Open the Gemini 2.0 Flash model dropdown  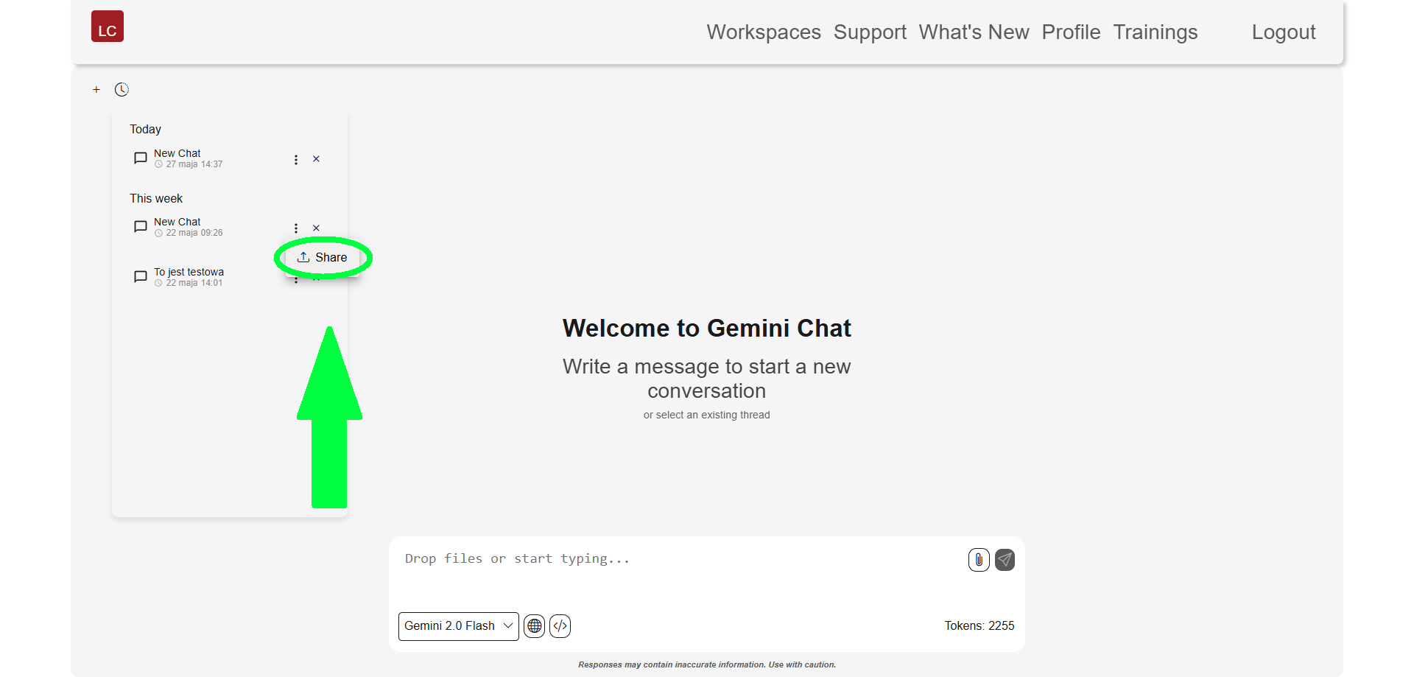[x=459, y=626]
